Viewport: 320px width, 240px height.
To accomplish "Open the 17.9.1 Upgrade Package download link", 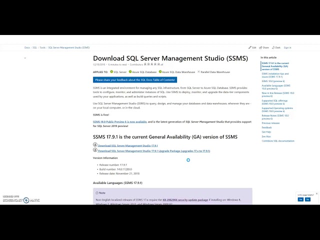I will [154, 151].
